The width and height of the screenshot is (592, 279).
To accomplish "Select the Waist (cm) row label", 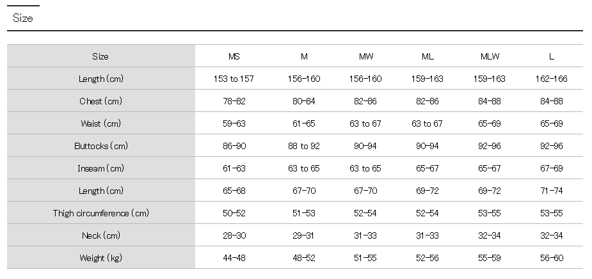I will [100, 124].
